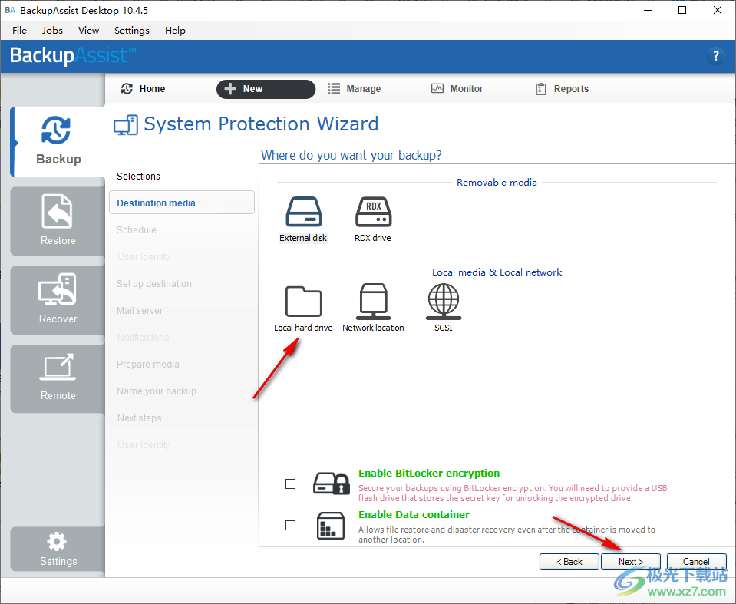
Task: Select Network location destination icon
Action: point(373,309)
